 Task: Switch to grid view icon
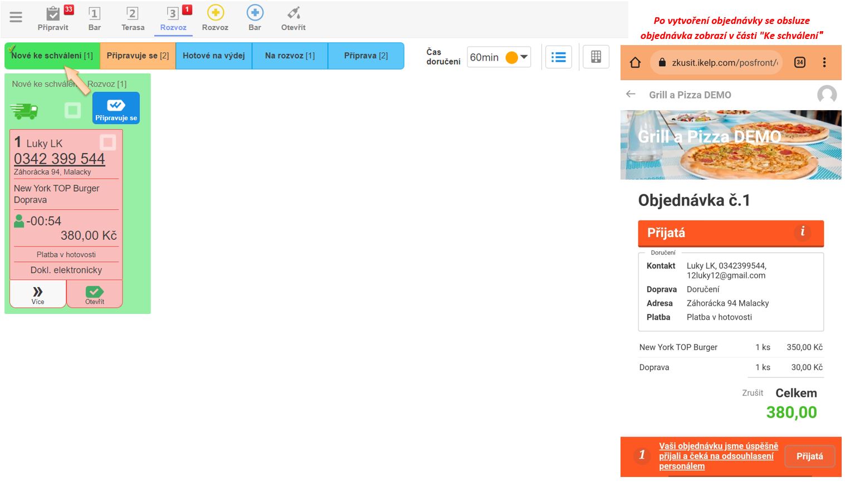tap(595, 57)
